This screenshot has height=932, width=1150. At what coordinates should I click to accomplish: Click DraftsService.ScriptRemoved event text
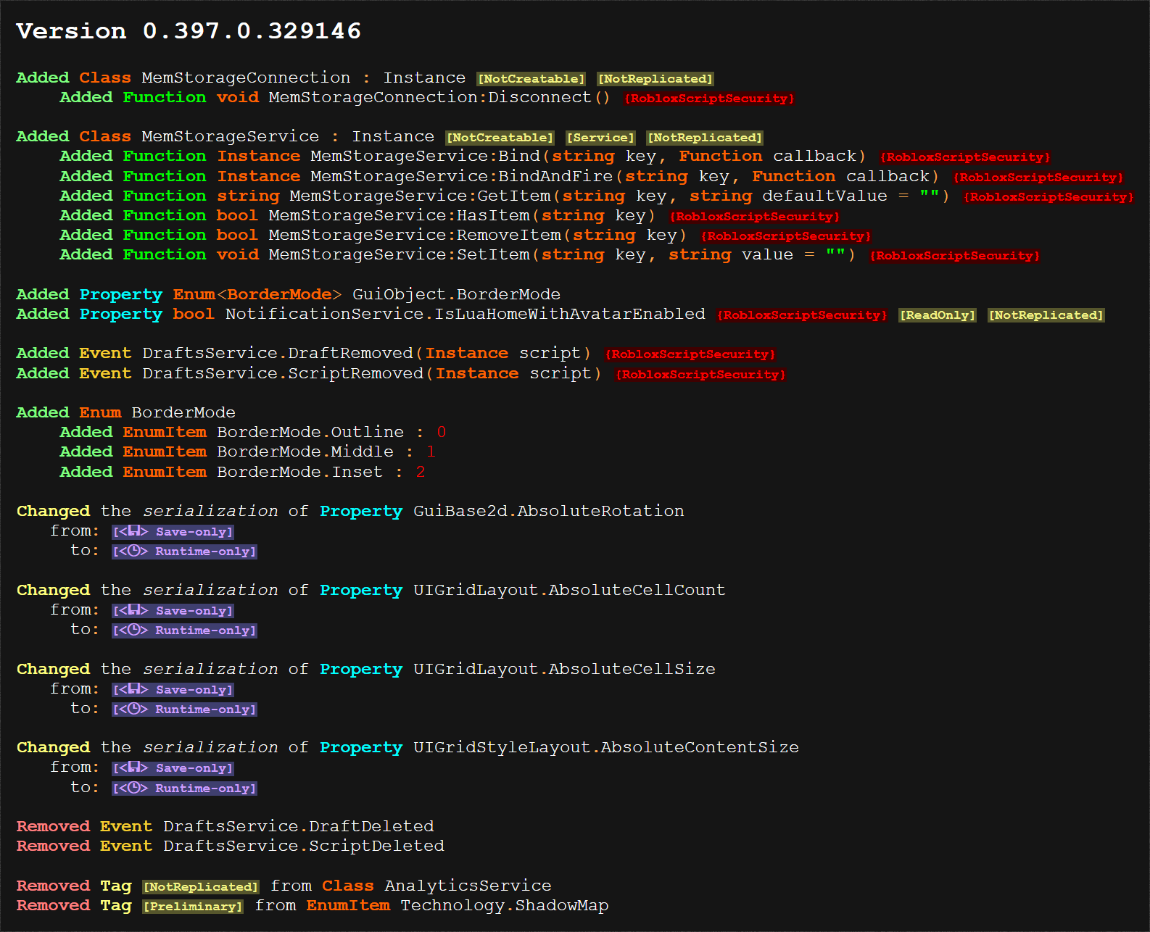[283, 373]
